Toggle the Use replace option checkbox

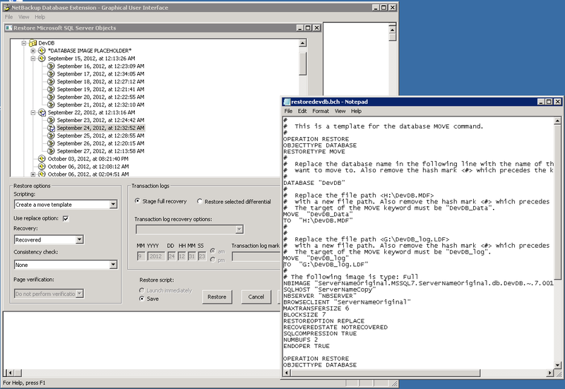pyautogui.click(x=66, y=218)
